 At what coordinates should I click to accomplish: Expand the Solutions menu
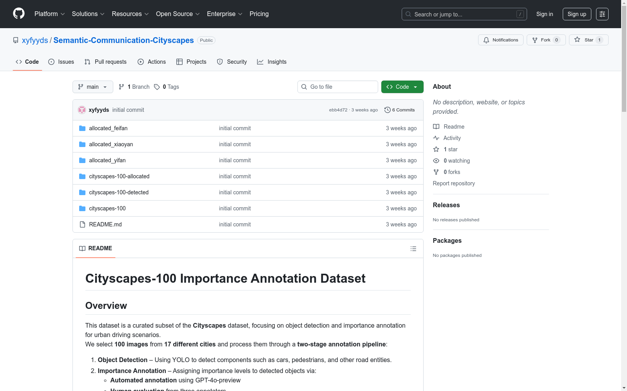88,14
